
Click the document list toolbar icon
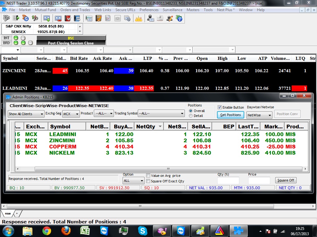pos(108,18)
